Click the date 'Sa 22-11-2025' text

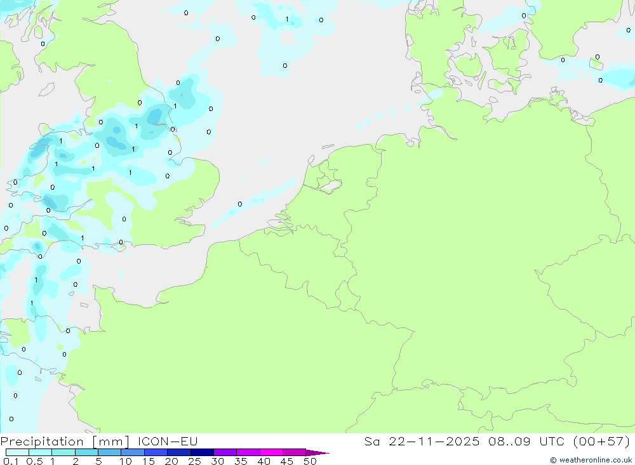coord(422,441)
